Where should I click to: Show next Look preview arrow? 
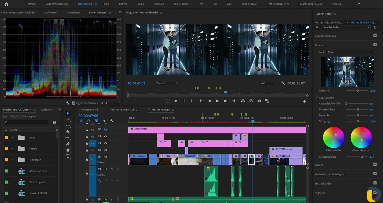tap(372, 72)
